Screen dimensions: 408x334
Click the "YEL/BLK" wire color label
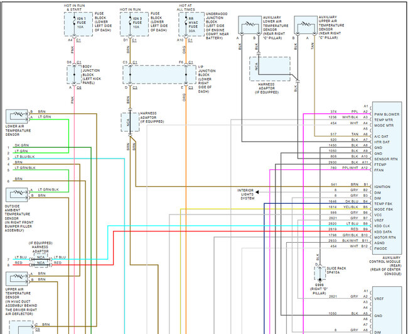[x=351, y=207]
